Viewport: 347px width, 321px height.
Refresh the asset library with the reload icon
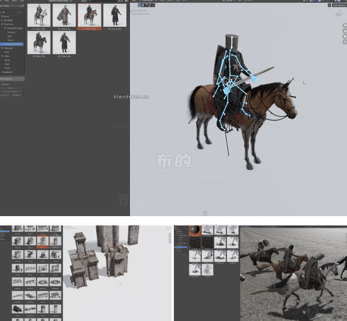[22, 6]
